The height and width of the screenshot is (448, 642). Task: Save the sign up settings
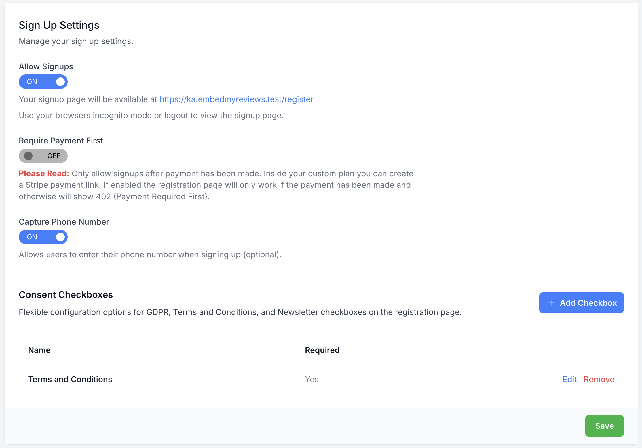point(604,426)
